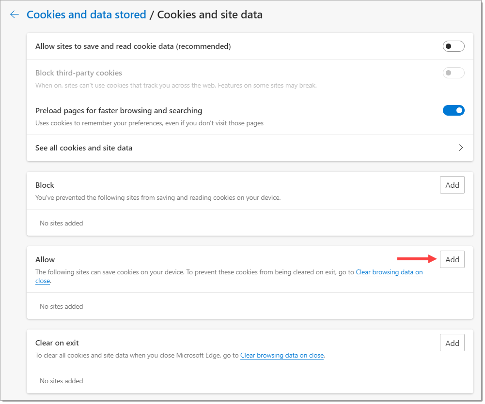Open the Cookies and data stored breadcrumb
Viewport: 485px width, 404px height.
[86, 15]
